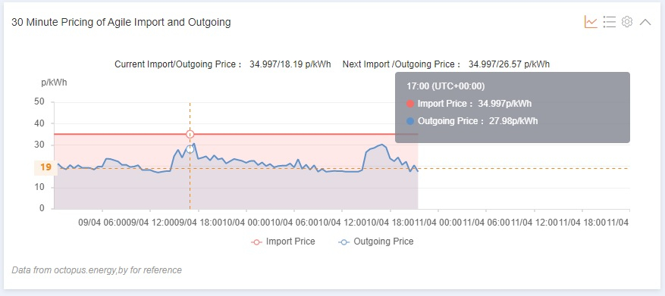Click the 11/04 06:00 axis label
The image size is (665, 296).
(486, 223)
